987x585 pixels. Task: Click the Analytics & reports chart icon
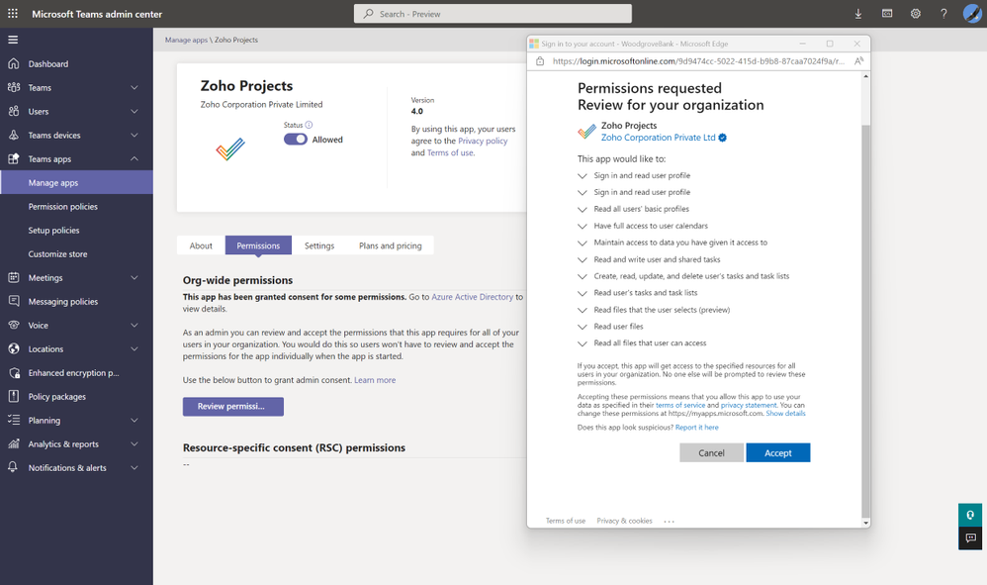13,443
